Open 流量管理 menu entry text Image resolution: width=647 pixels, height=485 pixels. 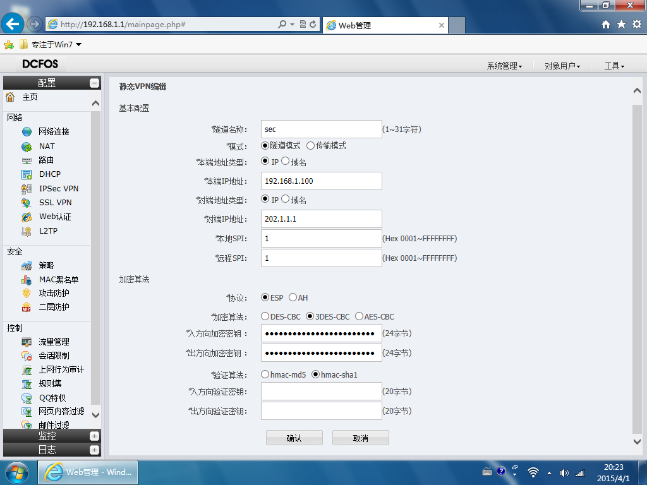coord(54,342)
